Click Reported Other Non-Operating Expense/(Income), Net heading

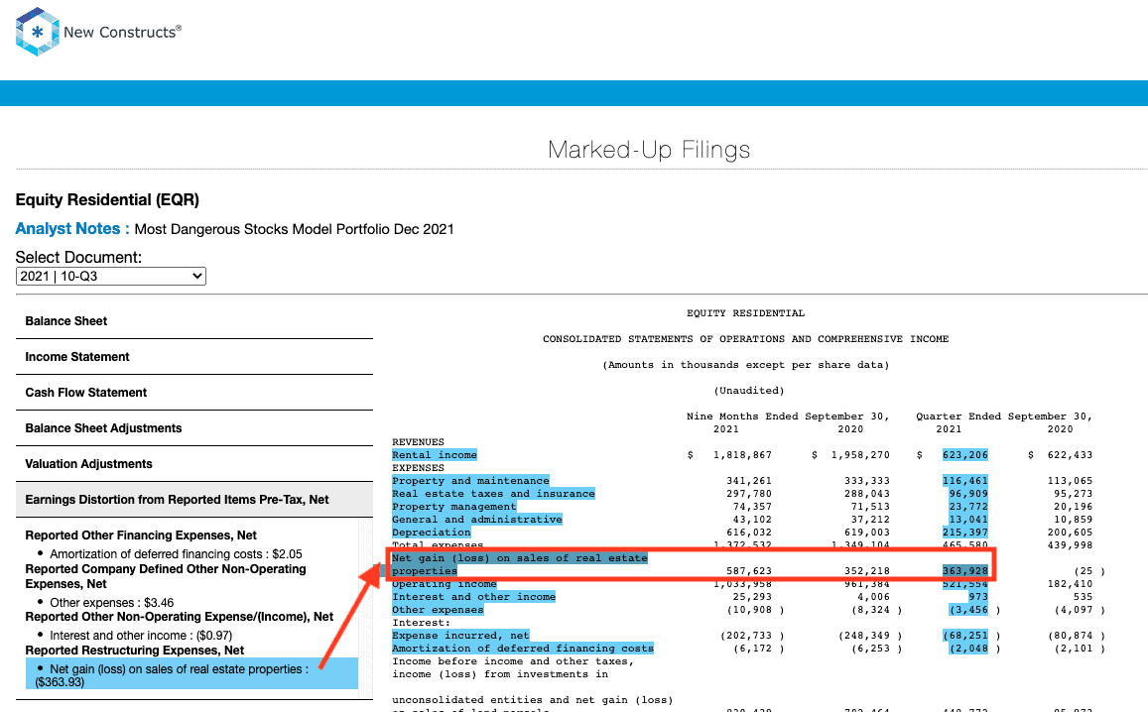[x=180, y=616]
